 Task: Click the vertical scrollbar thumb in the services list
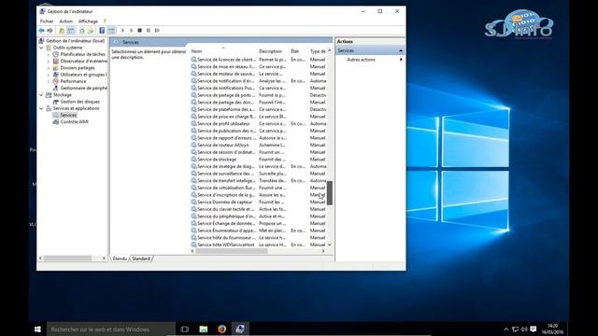[x=330, y=193]
